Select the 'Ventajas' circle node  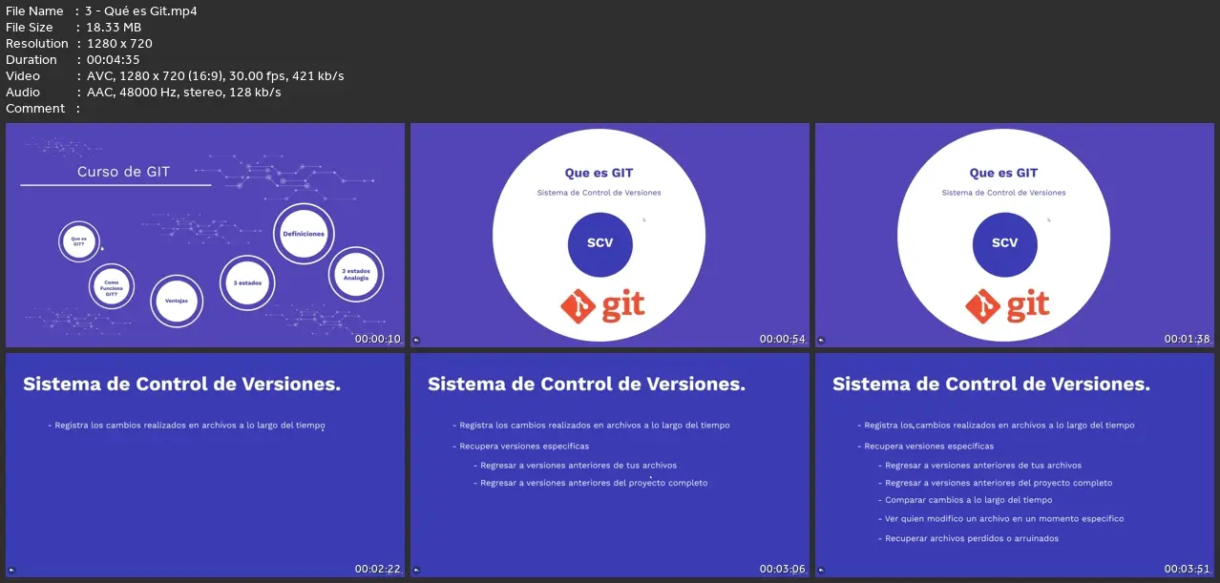pos(177,301)
